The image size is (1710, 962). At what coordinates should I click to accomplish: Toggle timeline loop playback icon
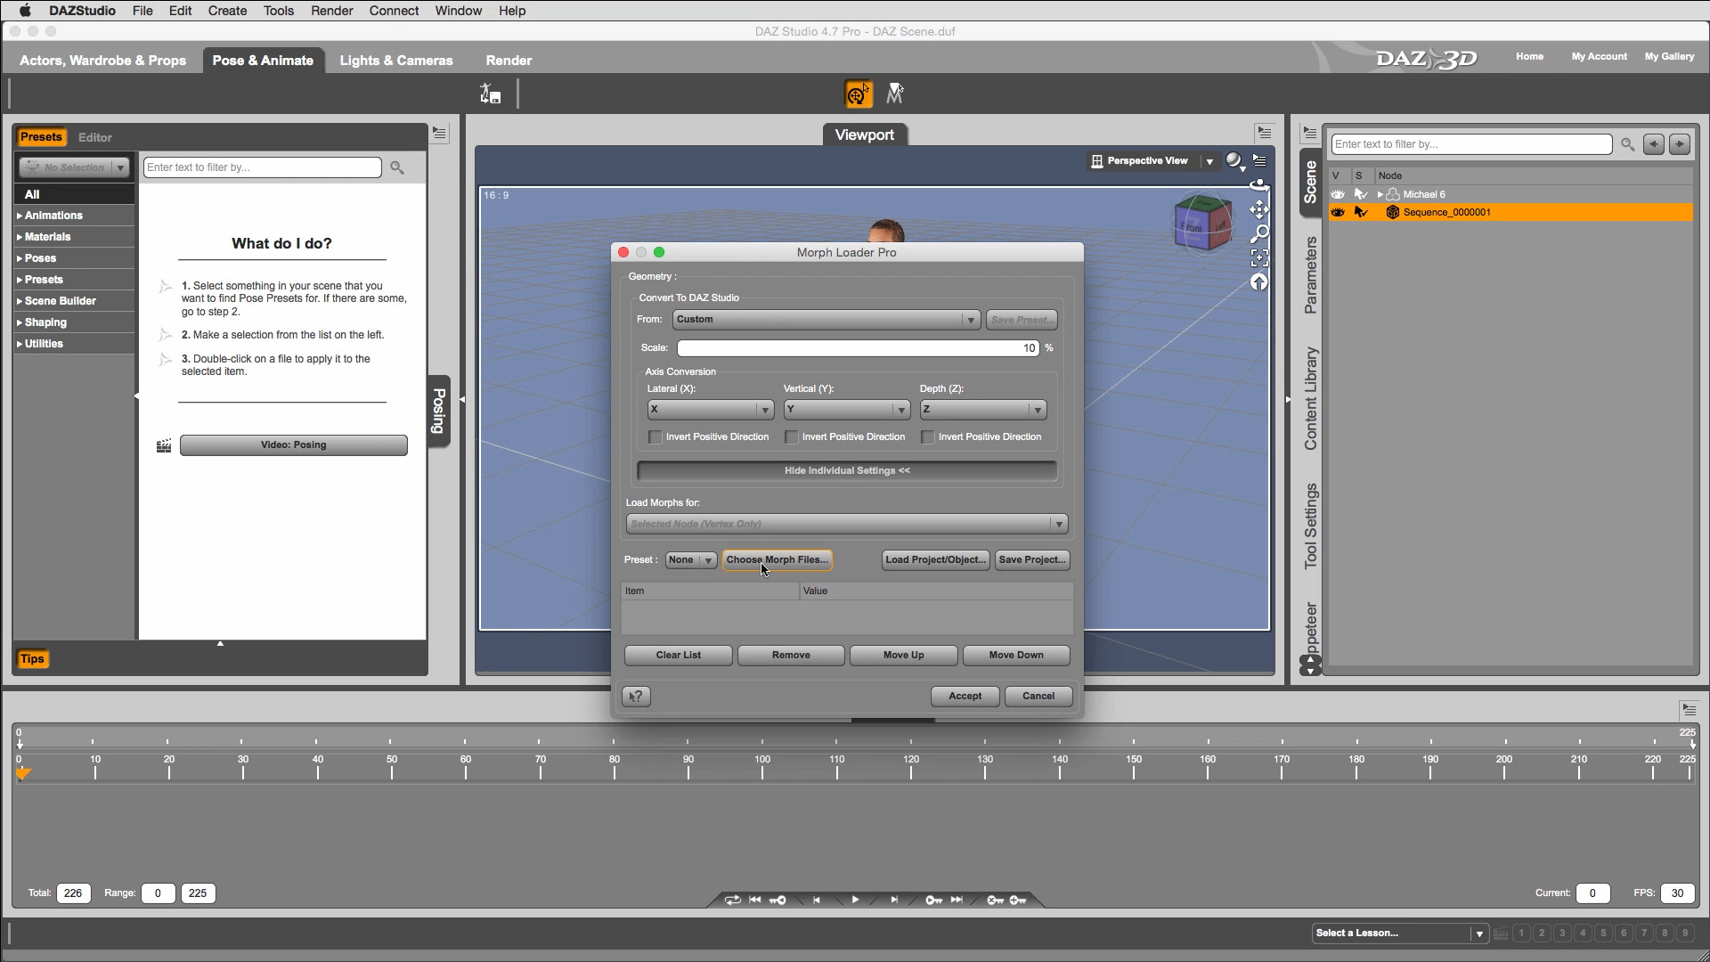click(732, 900)
